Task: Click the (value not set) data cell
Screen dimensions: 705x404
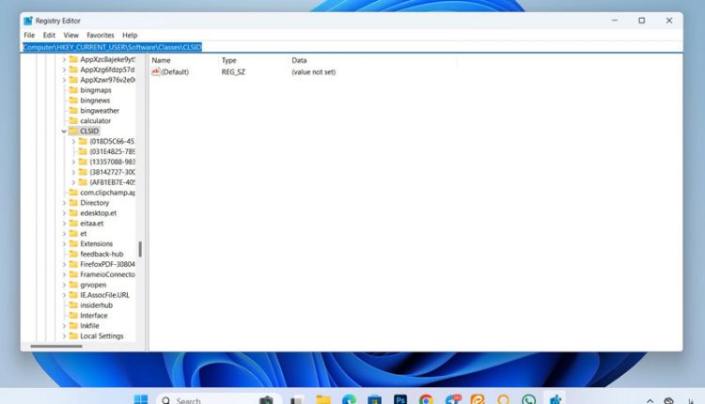Action: pyautogui.click(x=313, y=72)
